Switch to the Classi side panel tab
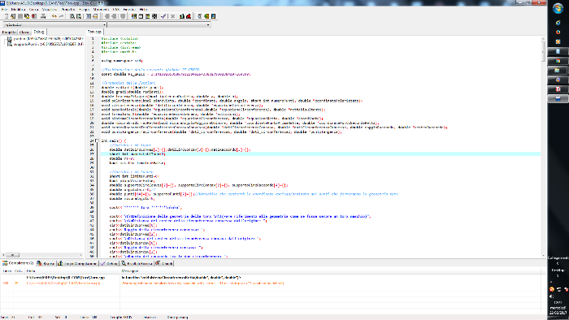 tap(24, 32)
